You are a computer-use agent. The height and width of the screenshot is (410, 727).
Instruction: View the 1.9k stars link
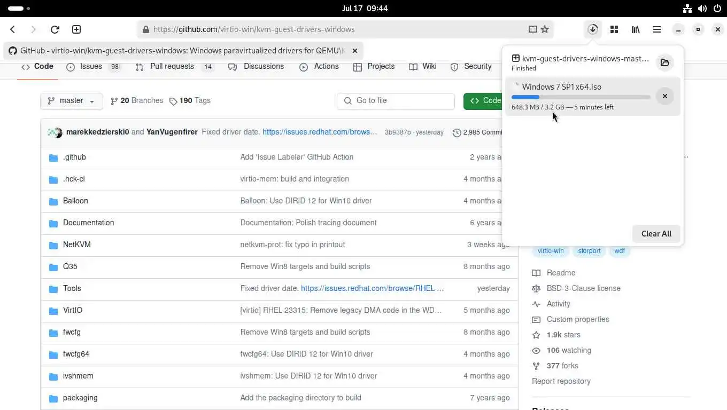556,335
